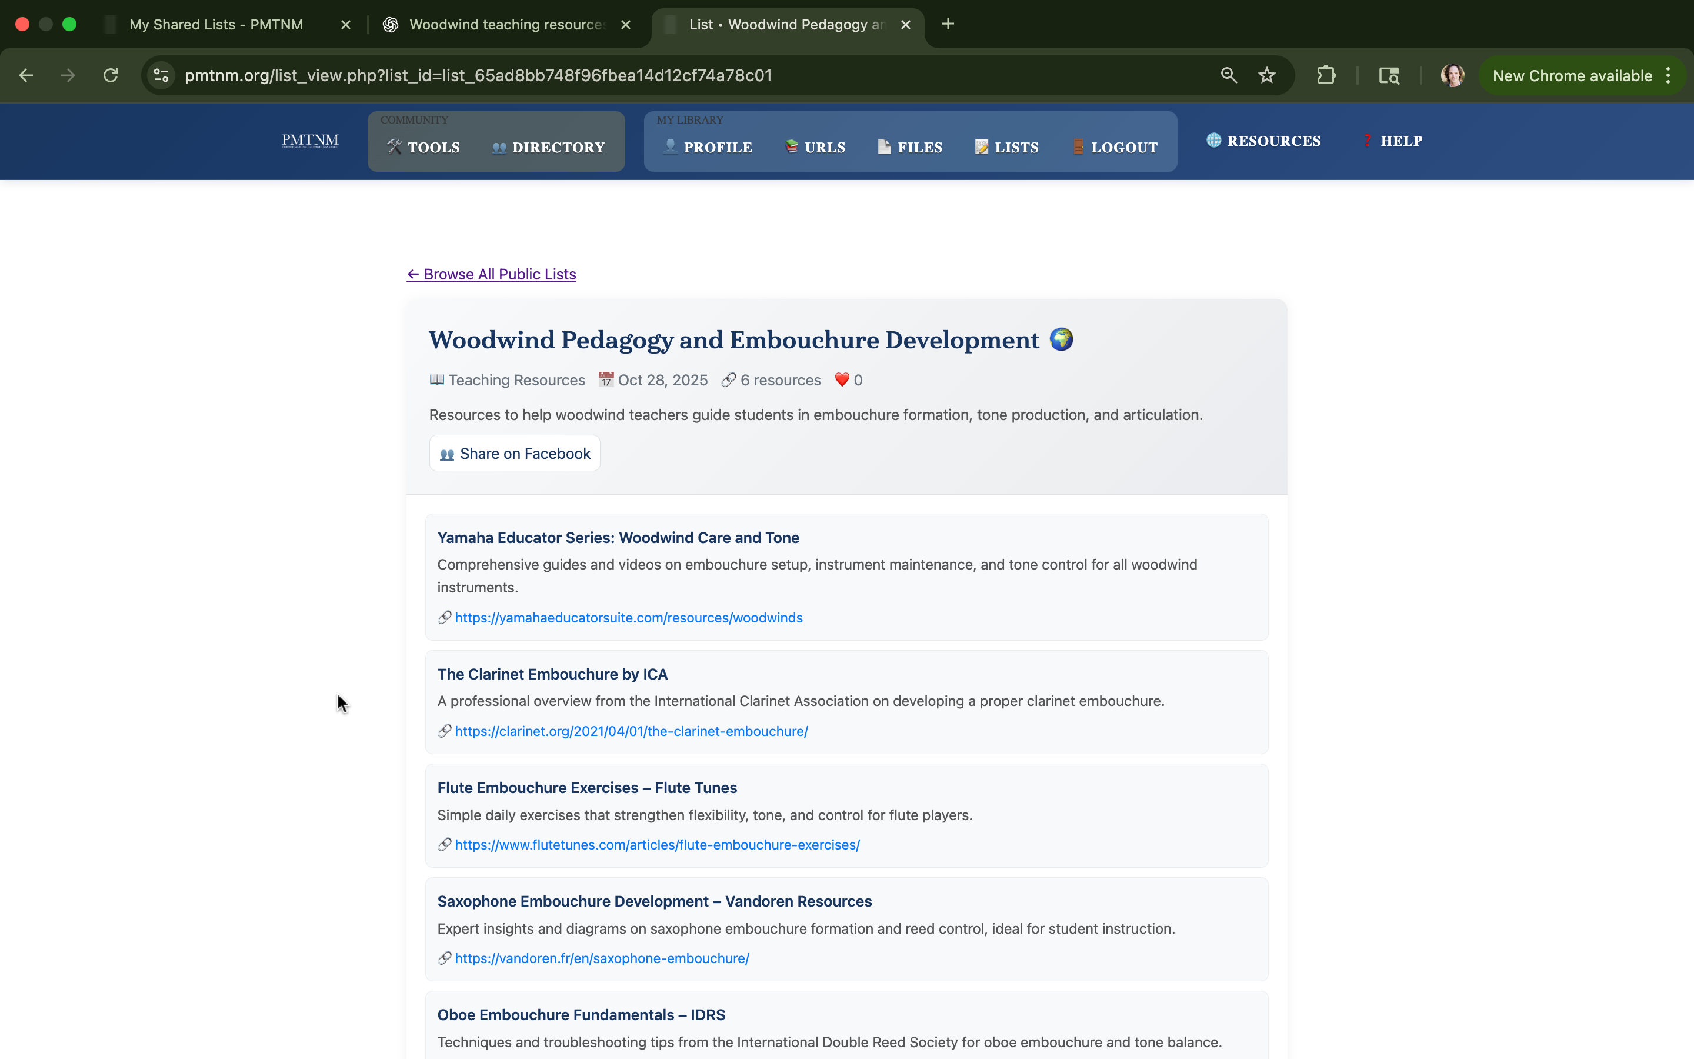Open the Resources menu item
This screenshot has height=1059, width=1694.
tap(1263, 141)
